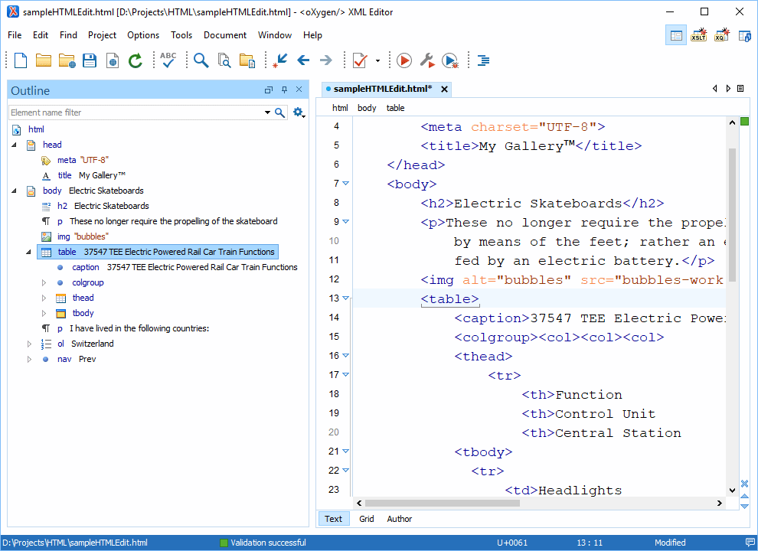Click green validation status square
This screenshot has height=551, width=758.
(744, 122)
